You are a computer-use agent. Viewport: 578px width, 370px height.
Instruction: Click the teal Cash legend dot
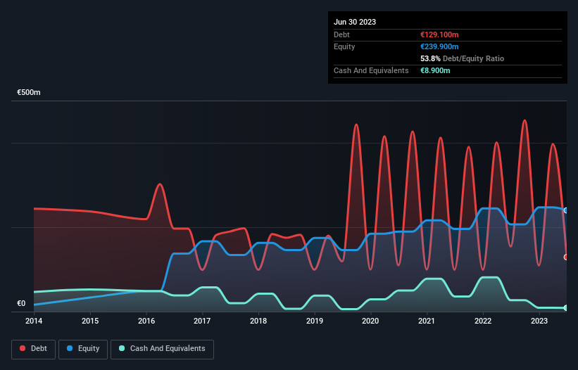click(122, 348)
